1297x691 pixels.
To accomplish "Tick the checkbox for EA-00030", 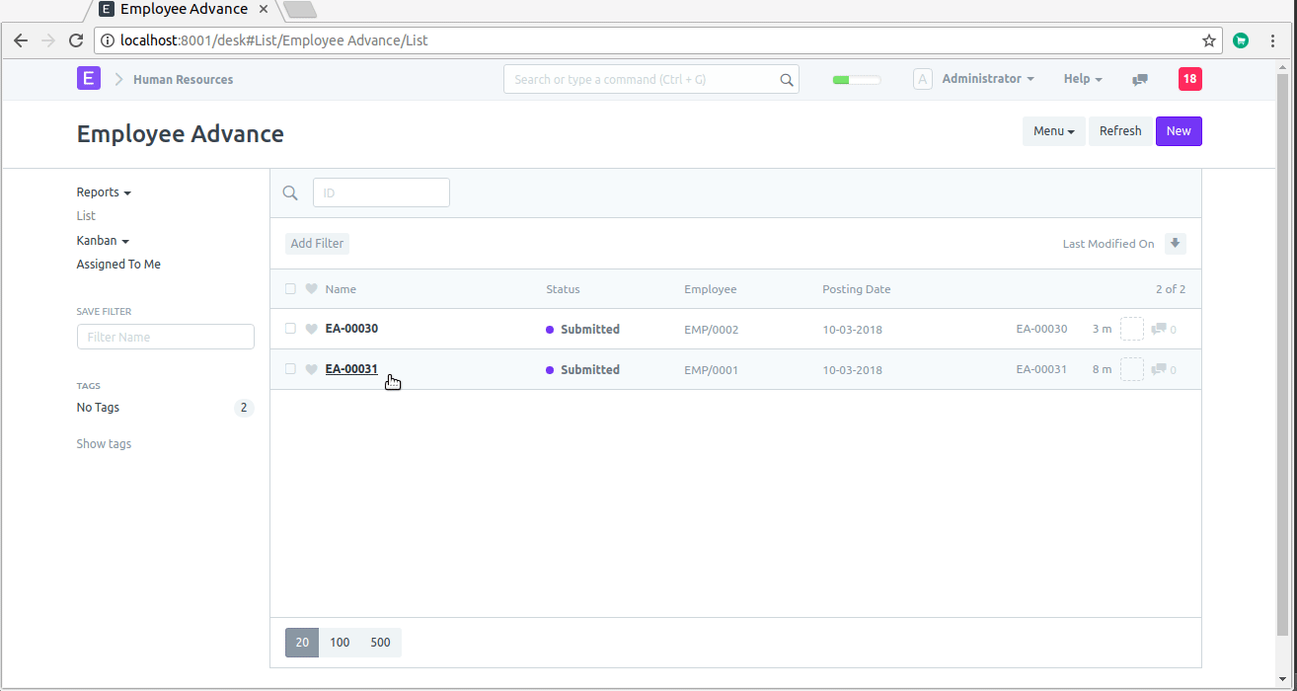I will [290, 329].
